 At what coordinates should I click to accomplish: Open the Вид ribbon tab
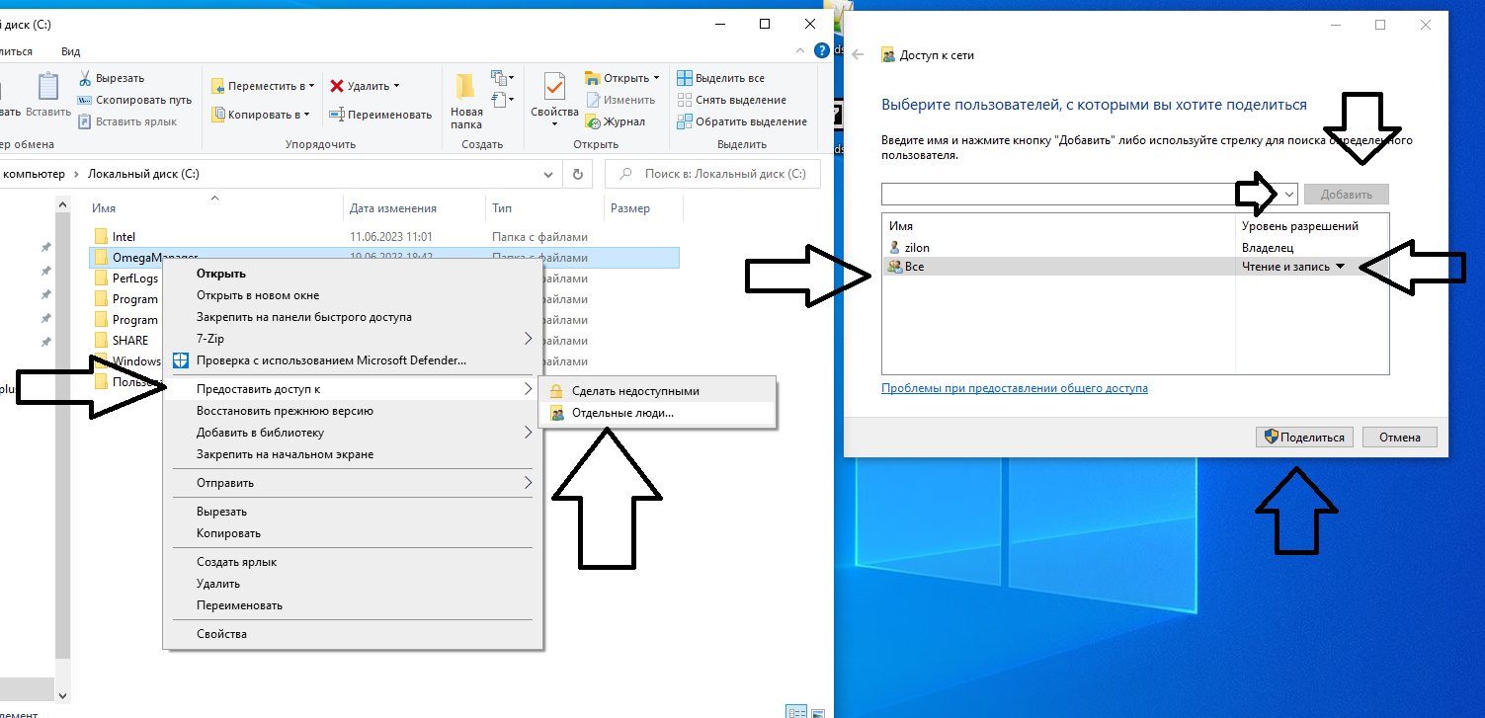tap(70, 51)
